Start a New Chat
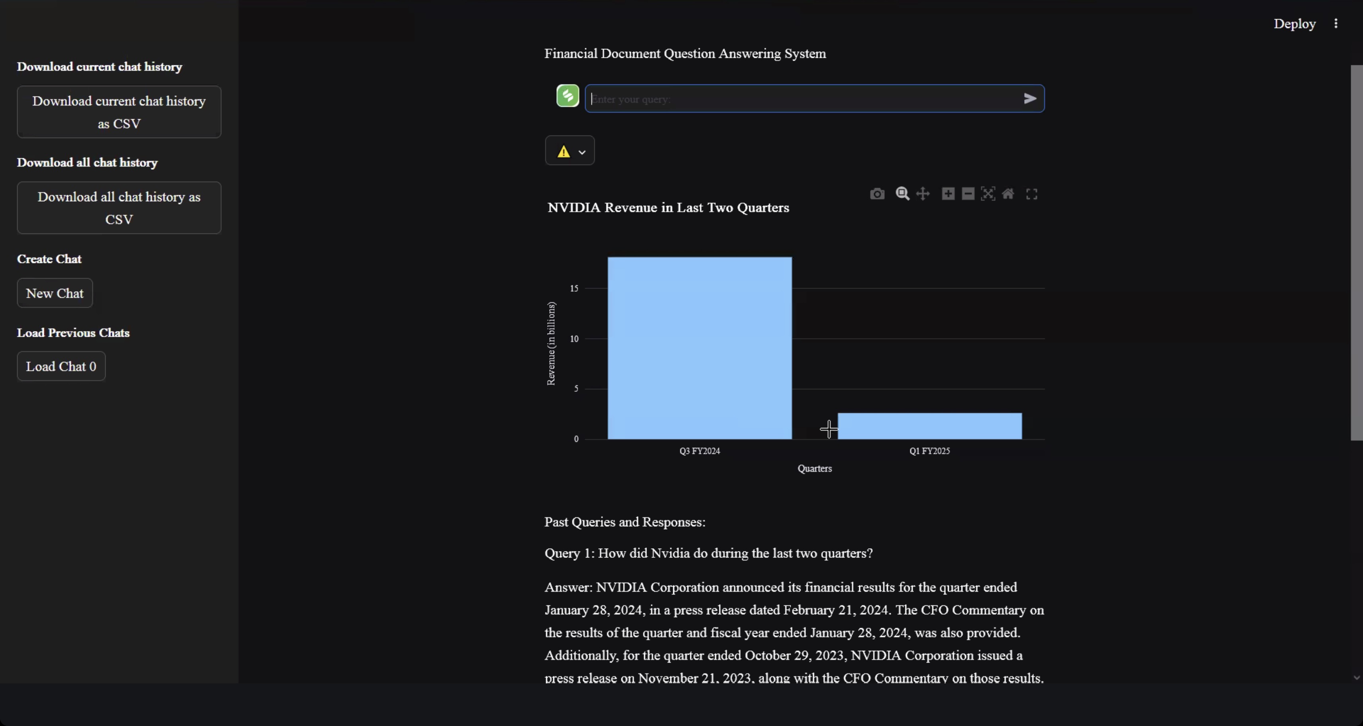Screen dimensions: 1363x726 tap(55, 293)
